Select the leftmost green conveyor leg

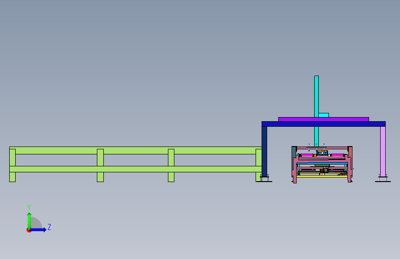[12, 165]
